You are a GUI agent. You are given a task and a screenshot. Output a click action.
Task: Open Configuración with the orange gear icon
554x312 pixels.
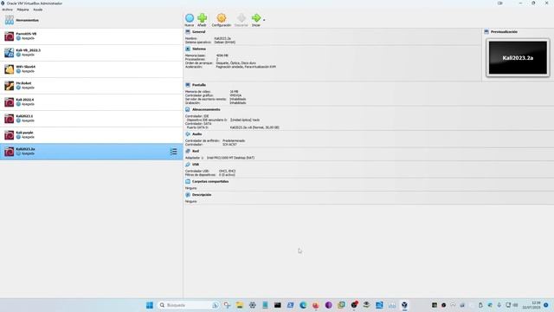point(222,17)
